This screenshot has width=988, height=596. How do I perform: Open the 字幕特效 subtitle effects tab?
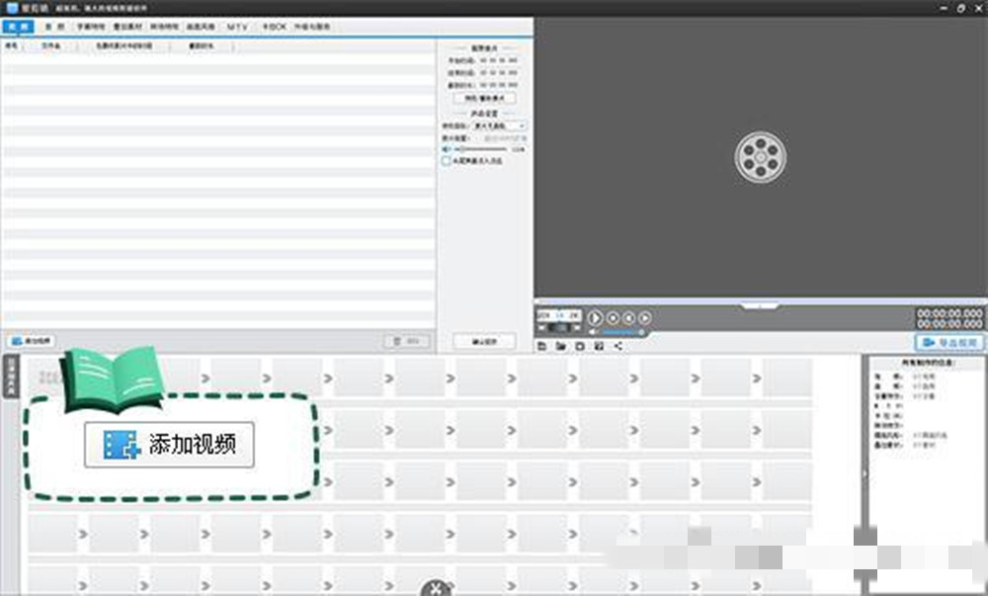click(x=90, y=28)
